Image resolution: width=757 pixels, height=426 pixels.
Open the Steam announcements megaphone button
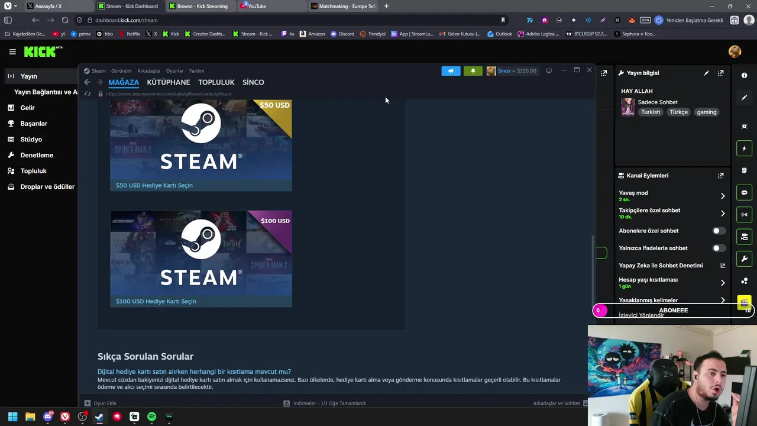(451, 71)
